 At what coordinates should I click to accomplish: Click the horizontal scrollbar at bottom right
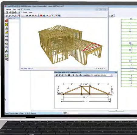pyautogui.click(x=116, y=111)
